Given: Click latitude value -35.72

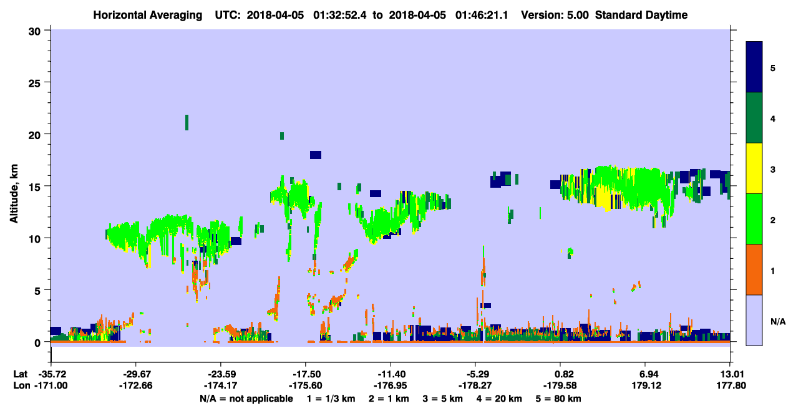Looking at the screenshot, I should coord(53,374).
